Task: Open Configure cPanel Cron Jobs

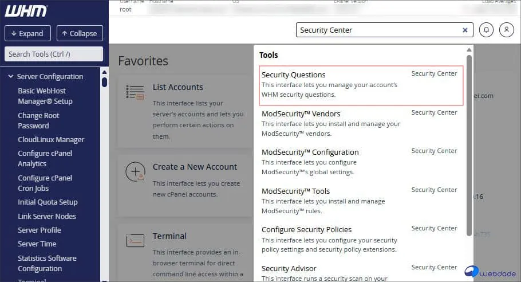Action: tap(45, 183)
